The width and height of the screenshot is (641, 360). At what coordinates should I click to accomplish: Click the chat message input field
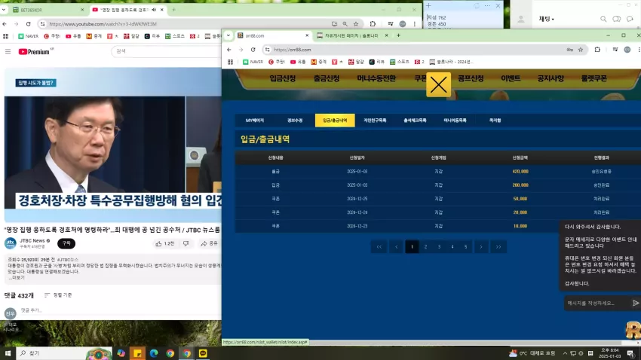click(x=597, y=304)
